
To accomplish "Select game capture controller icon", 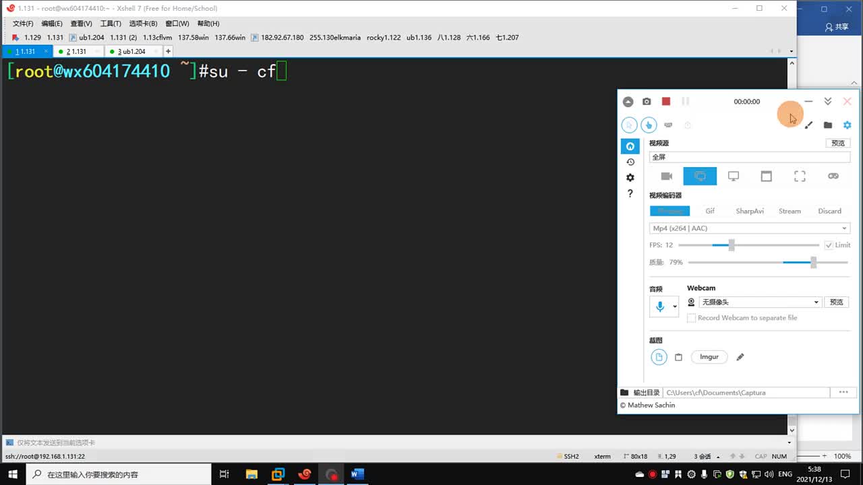I will pos(833,176).
